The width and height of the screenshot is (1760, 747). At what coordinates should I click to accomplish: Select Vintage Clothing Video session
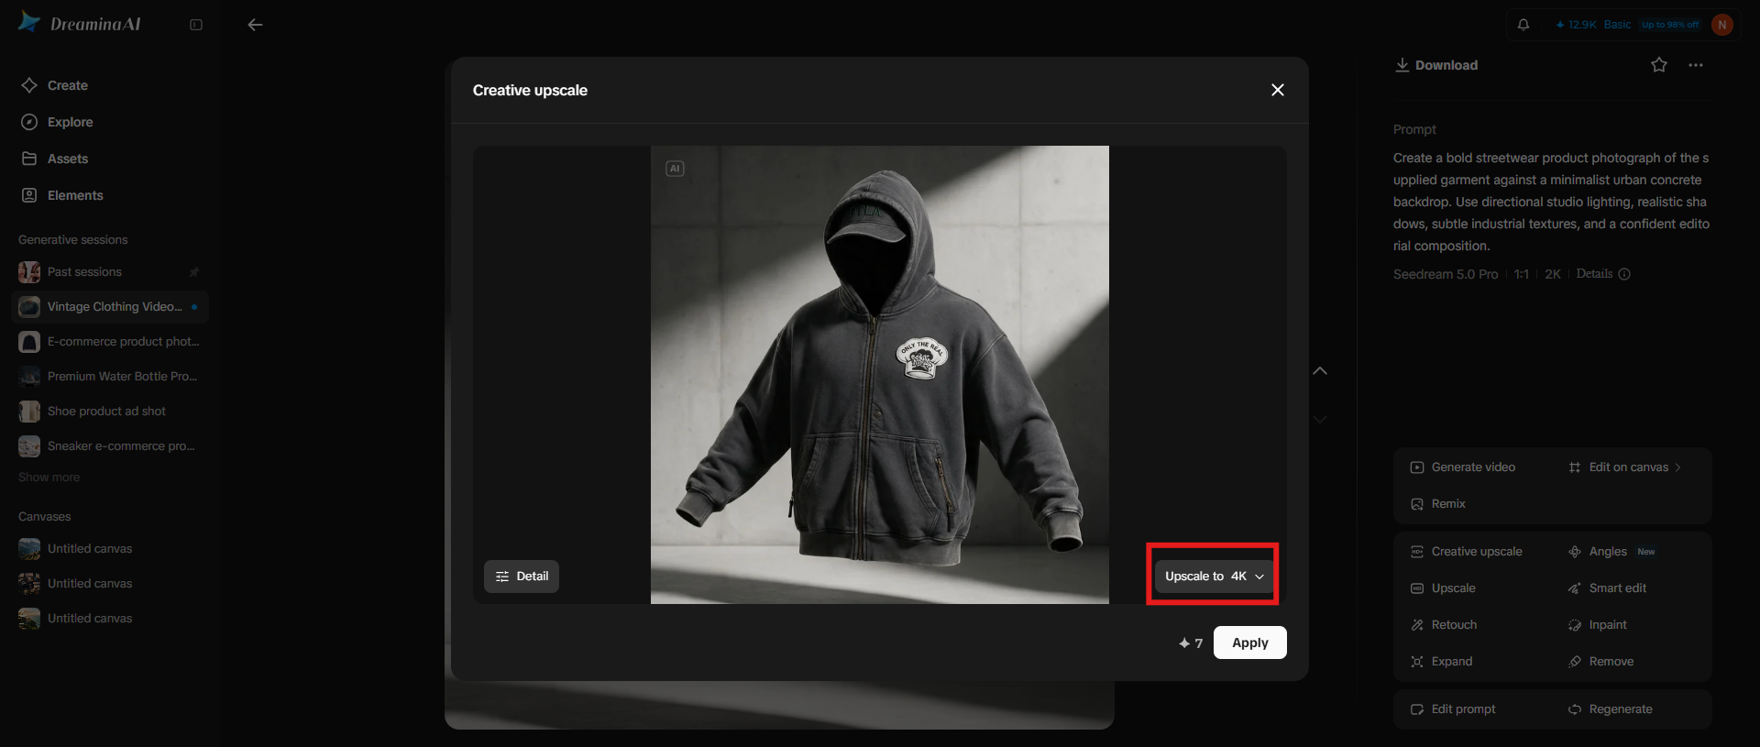pos(110,307)
